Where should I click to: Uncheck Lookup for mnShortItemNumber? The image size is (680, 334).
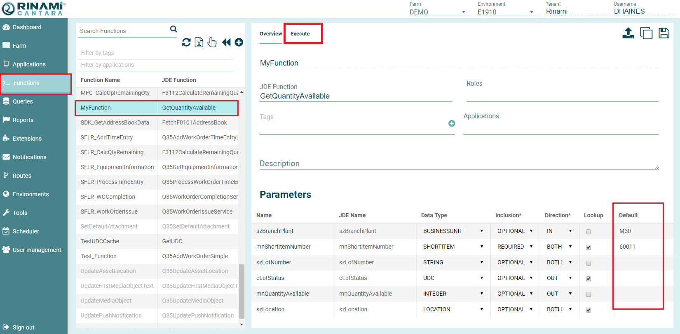589,247
